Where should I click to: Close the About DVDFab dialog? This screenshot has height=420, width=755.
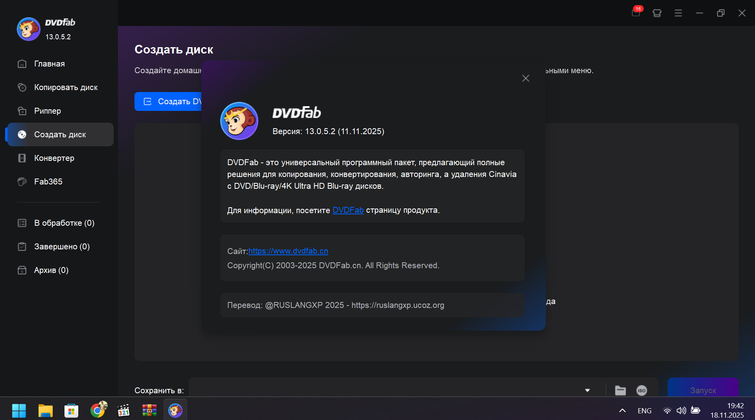tap(526, 78)
